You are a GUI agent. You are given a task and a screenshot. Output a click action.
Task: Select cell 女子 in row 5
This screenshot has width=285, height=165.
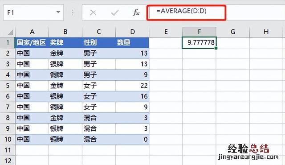click(99, 86)
